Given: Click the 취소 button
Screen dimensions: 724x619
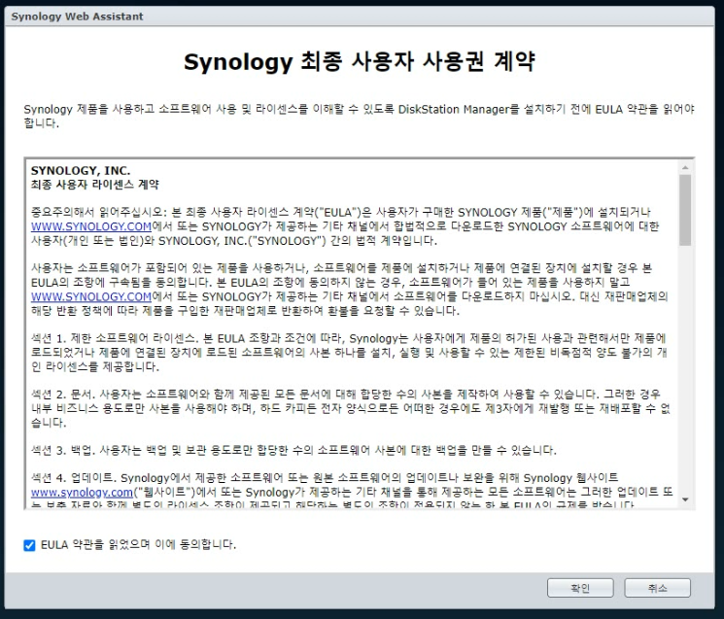Looking at the screenshot, I should 657,588.
